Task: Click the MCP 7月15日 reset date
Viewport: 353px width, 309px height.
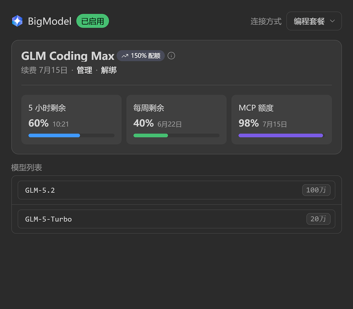Action: 275,124
